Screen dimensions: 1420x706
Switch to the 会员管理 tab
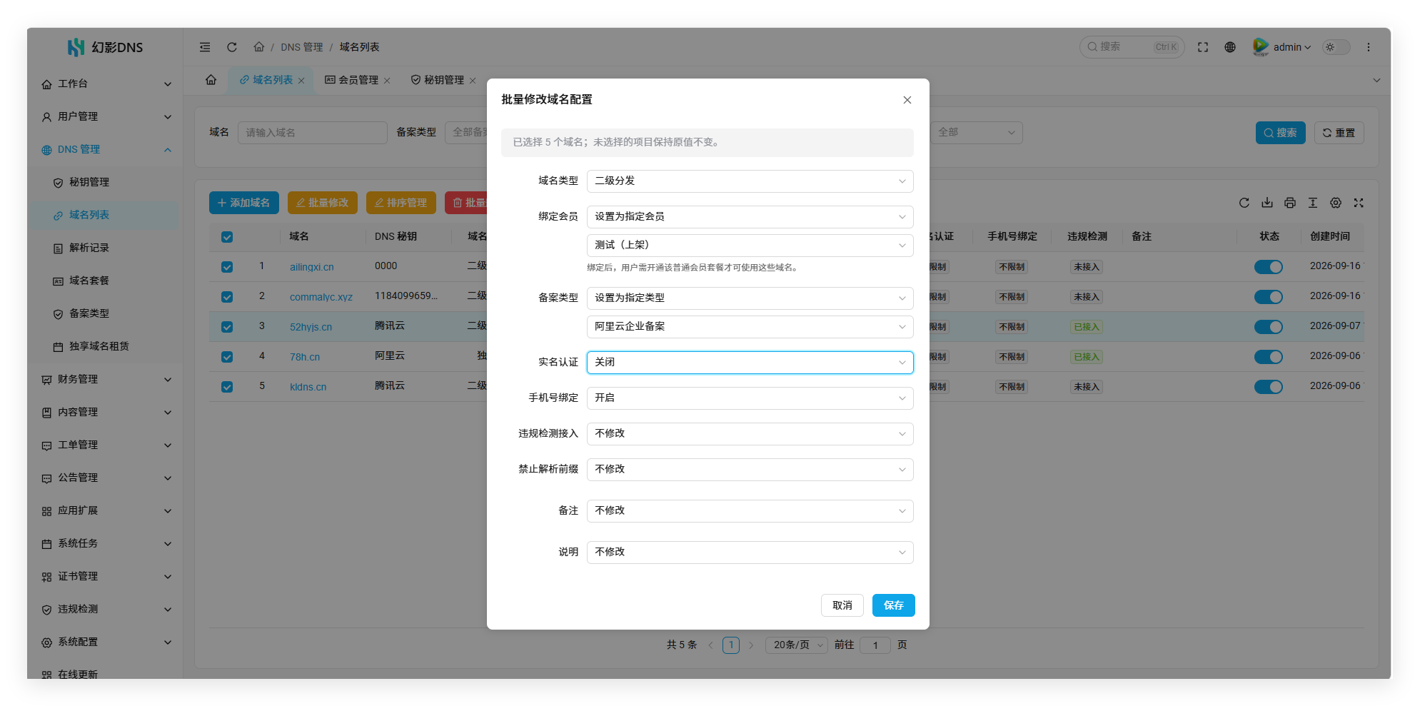358,80
